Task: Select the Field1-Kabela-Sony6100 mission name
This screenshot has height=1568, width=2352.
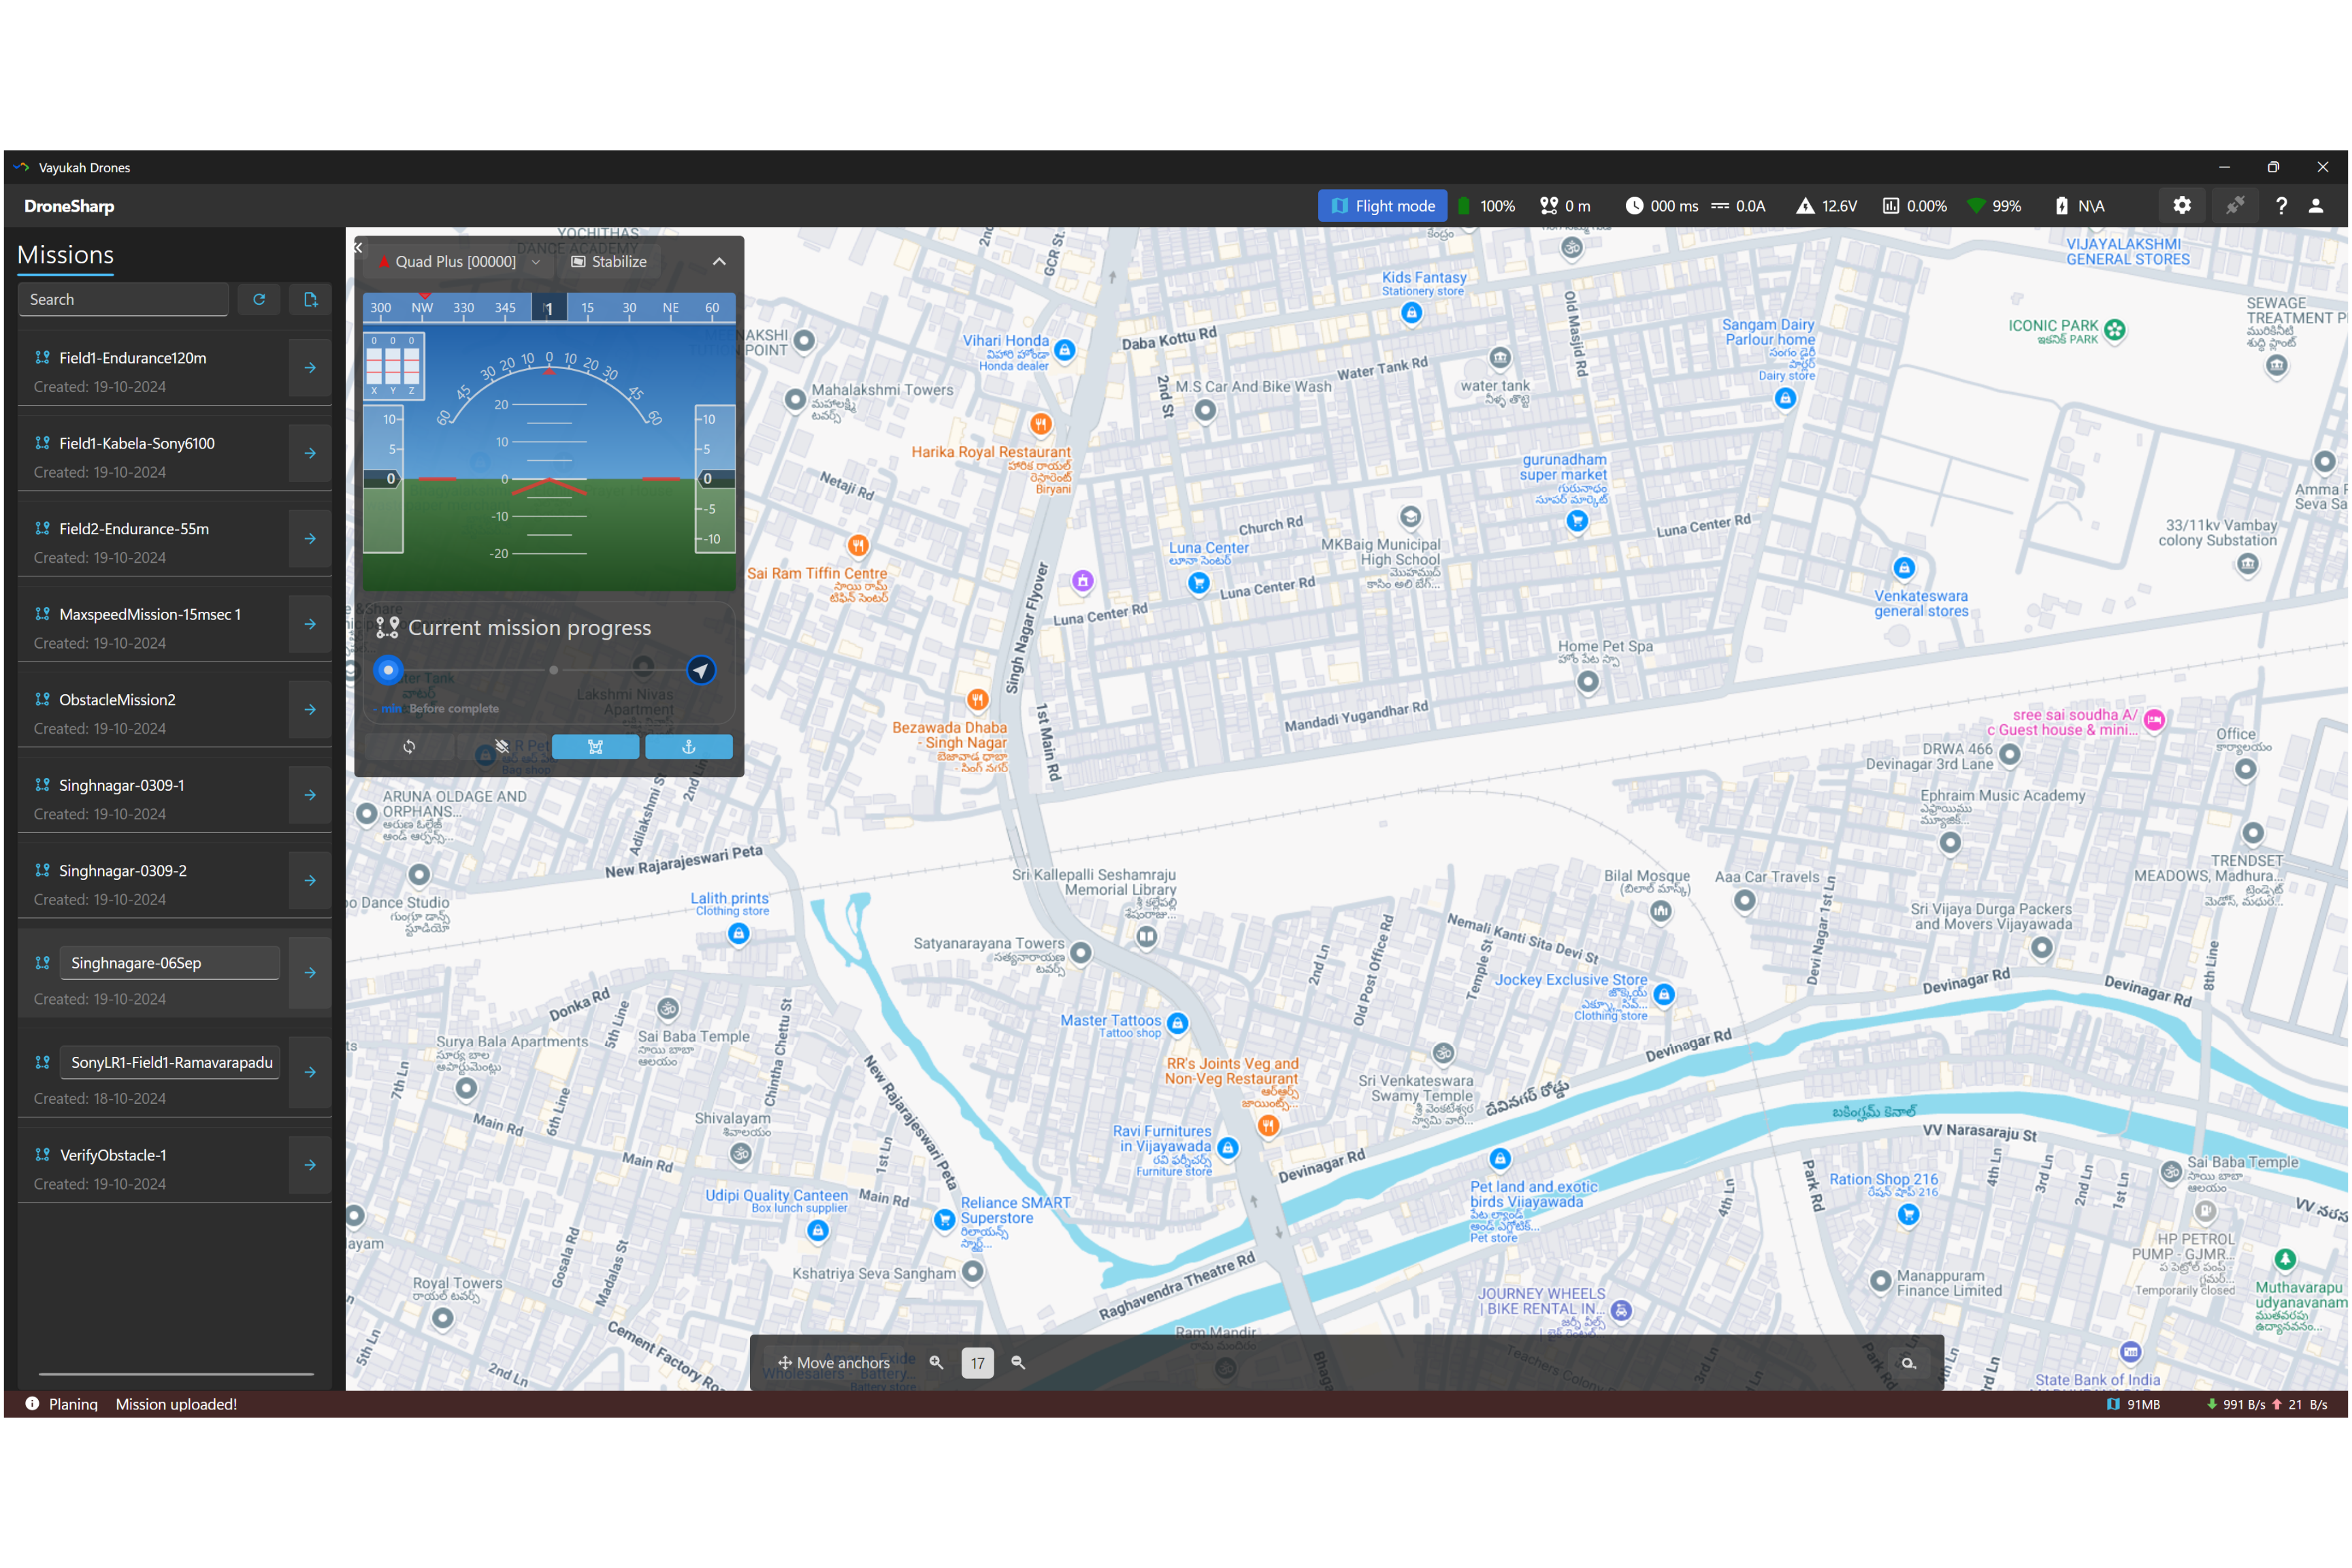Action: pyautogui.click(x=137, y=443)
